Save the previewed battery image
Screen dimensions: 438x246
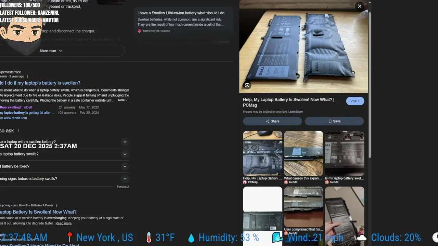tap(334, 121)
